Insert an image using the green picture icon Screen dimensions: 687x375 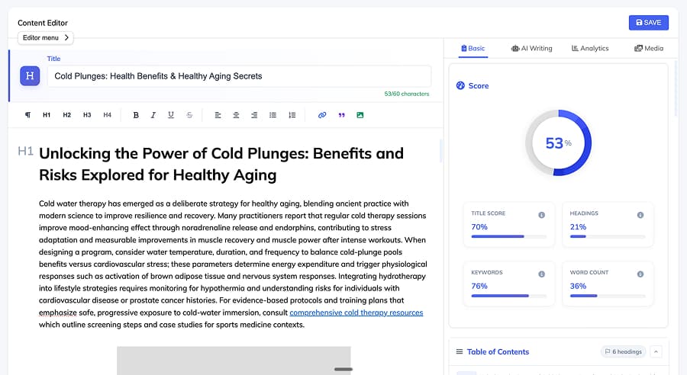point(360,115)
